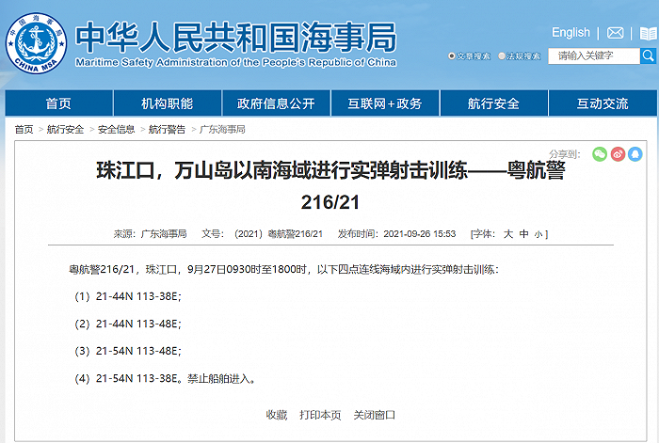Open the 机构职能 navigation tab
This screenshot has height=443, width=659.
(x=168, y=103)
